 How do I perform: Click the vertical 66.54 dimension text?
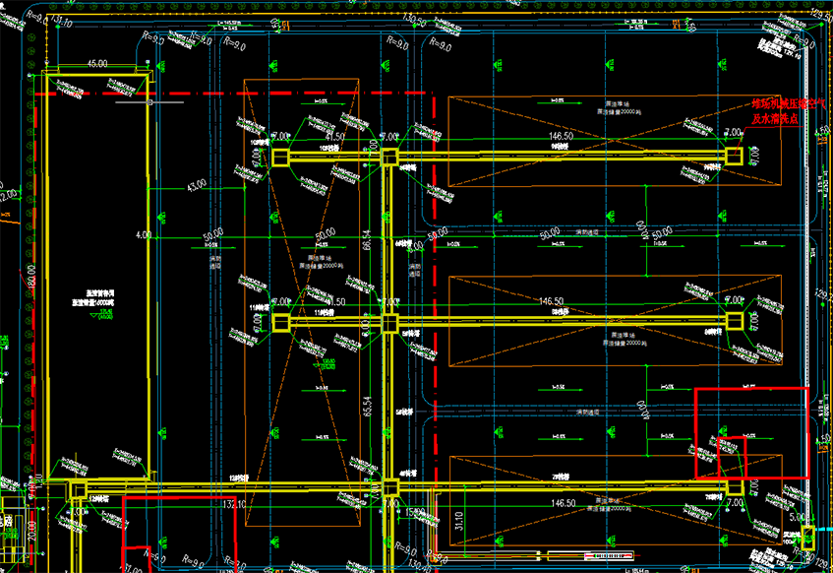[367, 241]
